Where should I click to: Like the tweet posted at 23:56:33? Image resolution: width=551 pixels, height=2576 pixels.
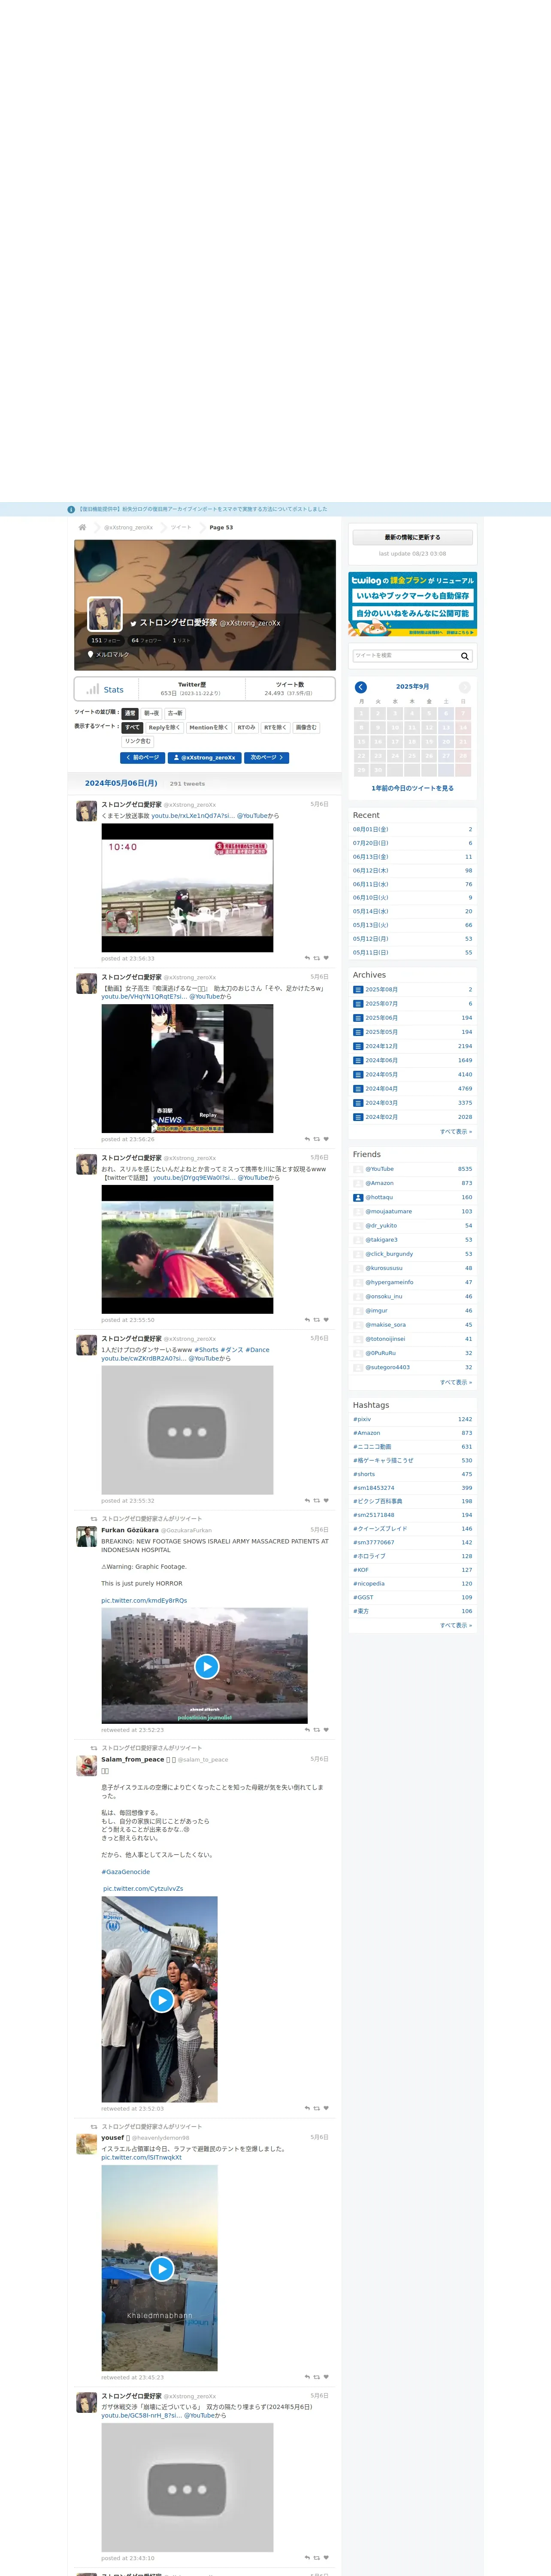(326, 958)
